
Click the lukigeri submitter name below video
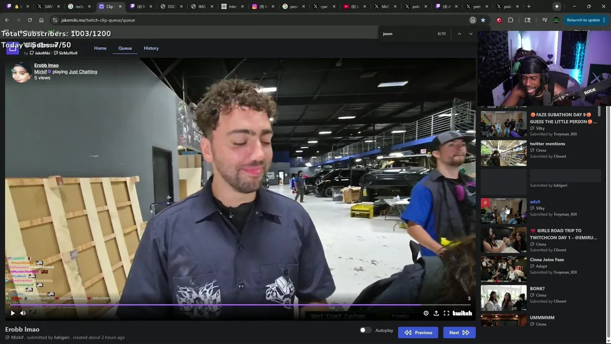(x=62, y=337)
